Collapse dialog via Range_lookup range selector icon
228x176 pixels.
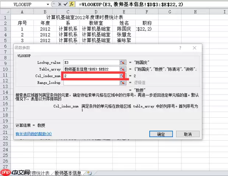[x=123, y=83]
